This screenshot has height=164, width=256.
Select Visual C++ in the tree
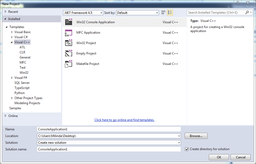click(x=22, y=42)
